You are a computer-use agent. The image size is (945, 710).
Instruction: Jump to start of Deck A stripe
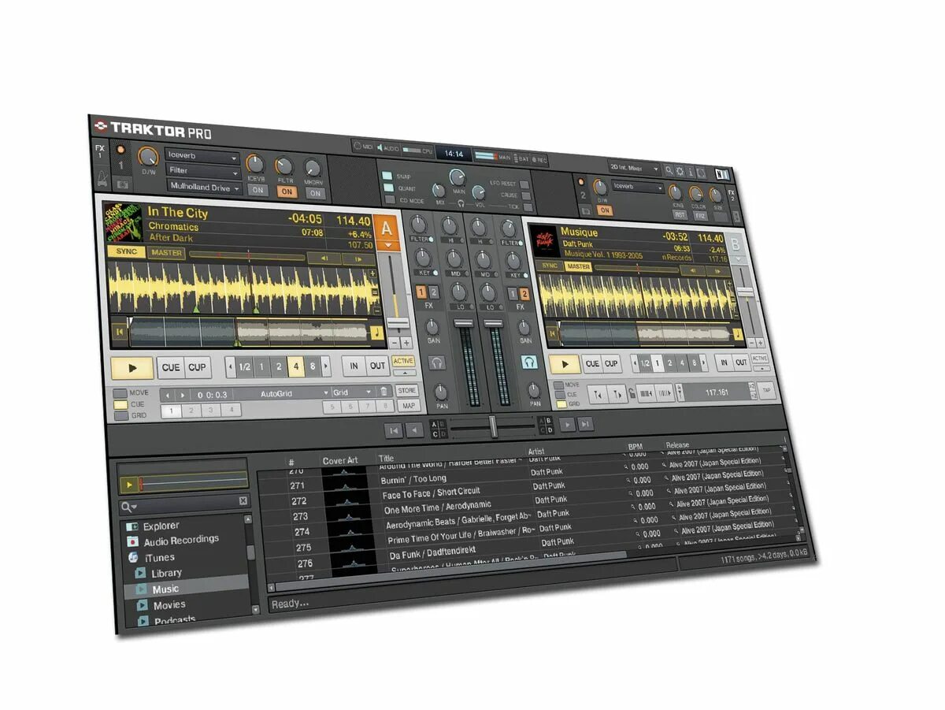pos(120,332)
